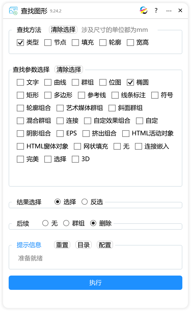Image resolution: width=191 pixels, height=311 pixels.
Task: Click the 查找图形 app icon
Action: pyautogui.click(x=13, y=10)
